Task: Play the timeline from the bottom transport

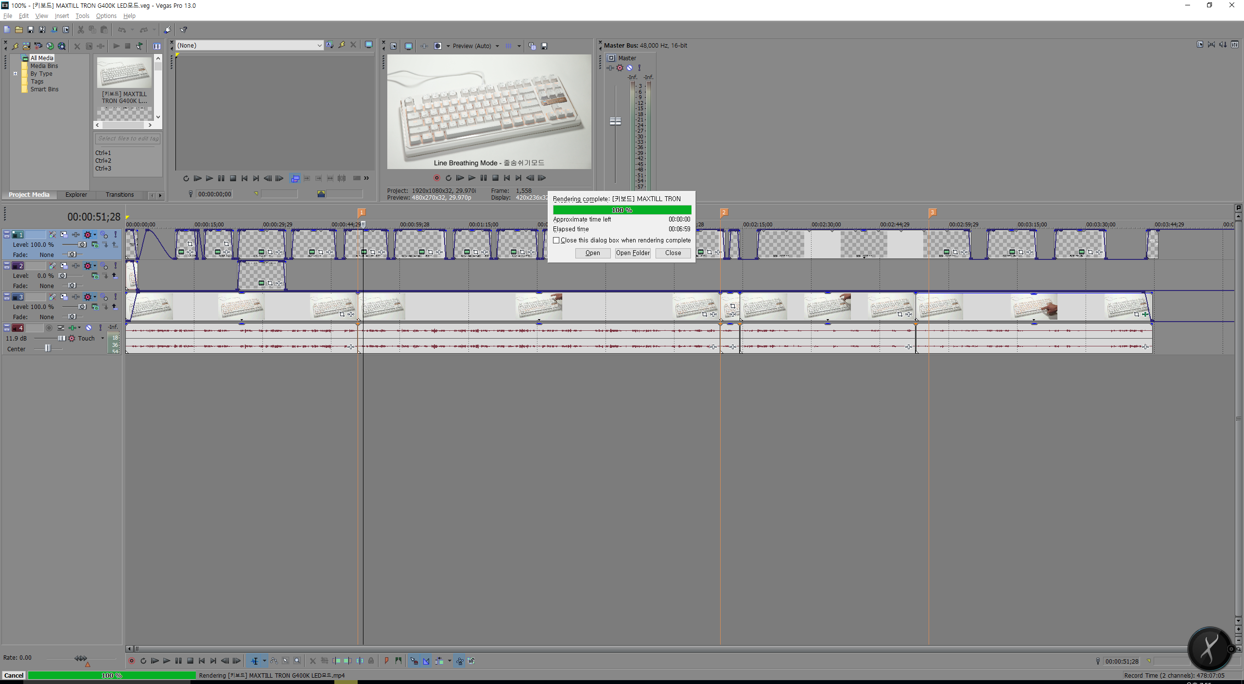Action: point(167,661)
